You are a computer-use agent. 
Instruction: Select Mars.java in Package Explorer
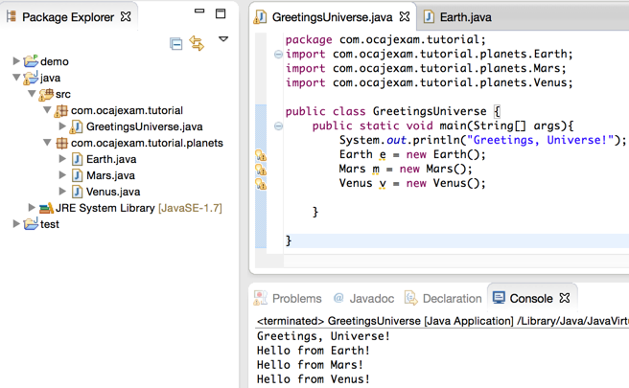[x=110, y=175]
